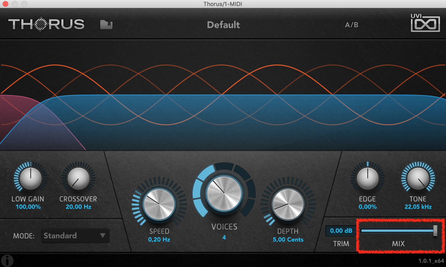Click the Crossover value 20,00 Hz
The width and height of the screenshot is (446, 267).
pos(78,207)
